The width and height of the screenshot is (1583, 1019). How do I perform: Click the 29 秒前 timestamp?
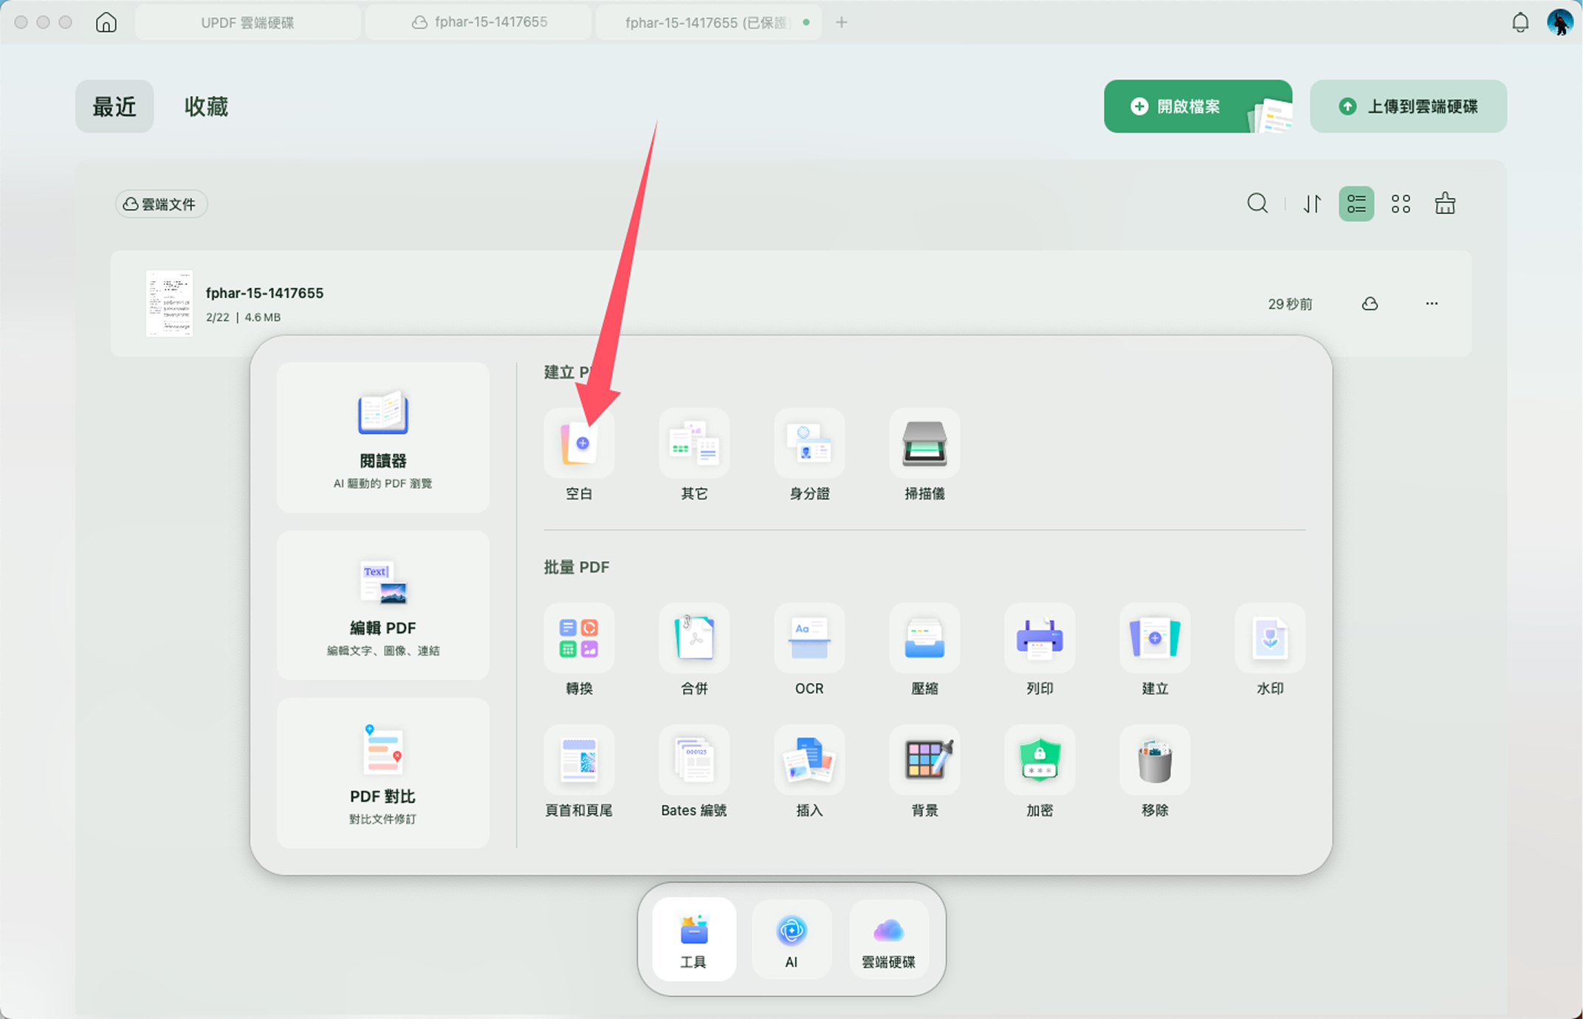tap(1290, 304)
